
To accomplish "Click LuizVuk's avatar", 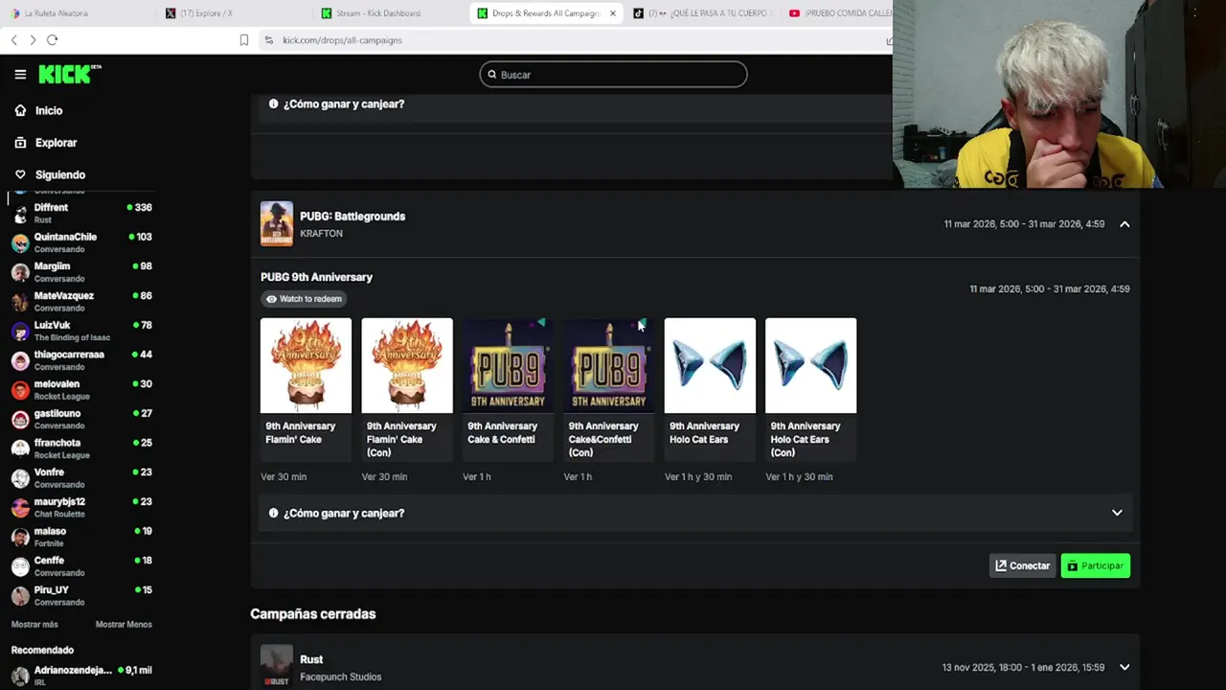I will [20, 332].
